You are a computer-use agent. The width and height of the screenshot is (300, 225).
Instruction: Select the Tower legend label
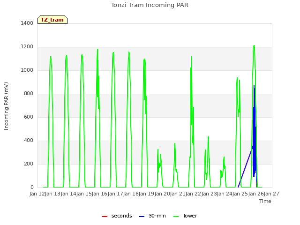click(x=190, y=216)
